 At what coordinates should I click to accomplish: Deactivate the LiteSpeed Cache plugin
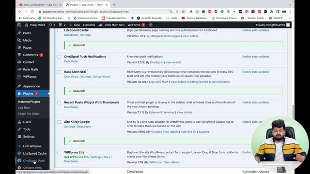(x=71, y=35)
